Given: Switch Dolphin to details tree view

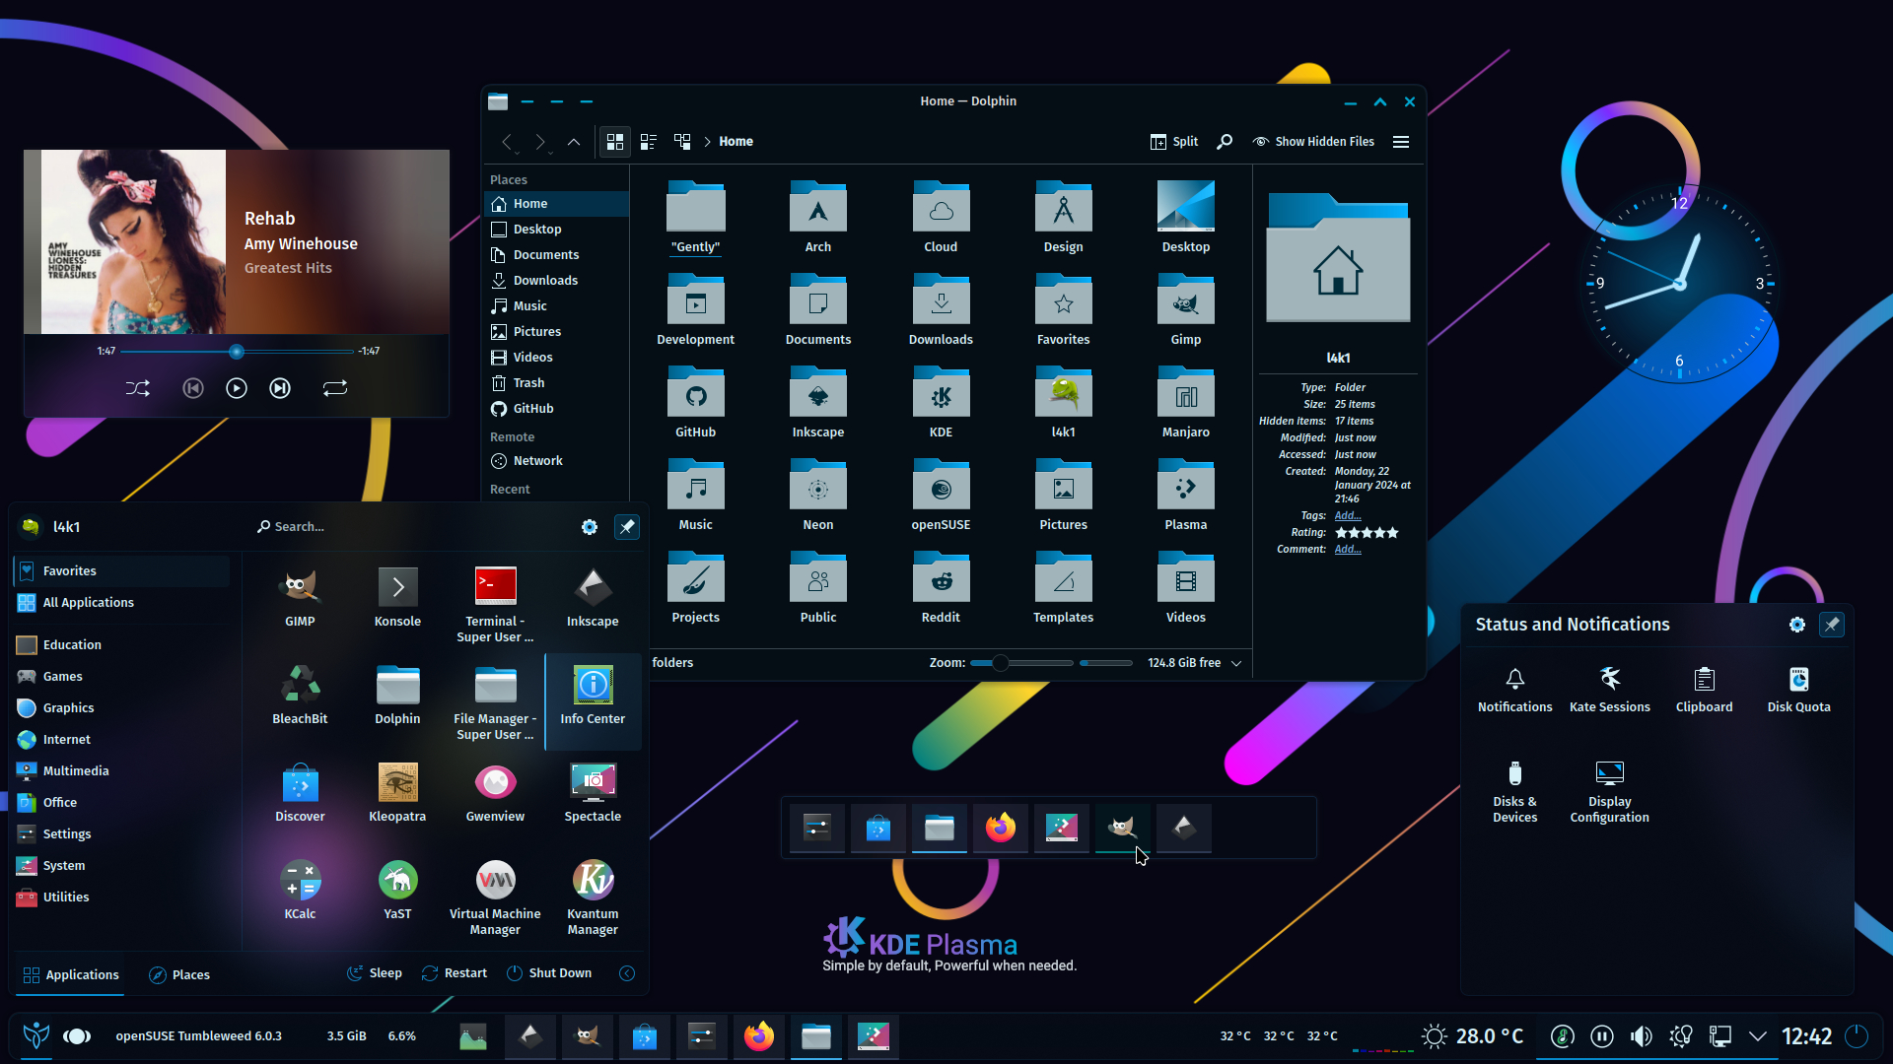Looking at the screenshot, I should coord(682,142).
